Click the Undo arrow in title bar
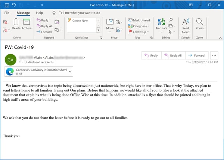Image resolution: width=224 pixels, height=160 pixels. tap(14, 5)
